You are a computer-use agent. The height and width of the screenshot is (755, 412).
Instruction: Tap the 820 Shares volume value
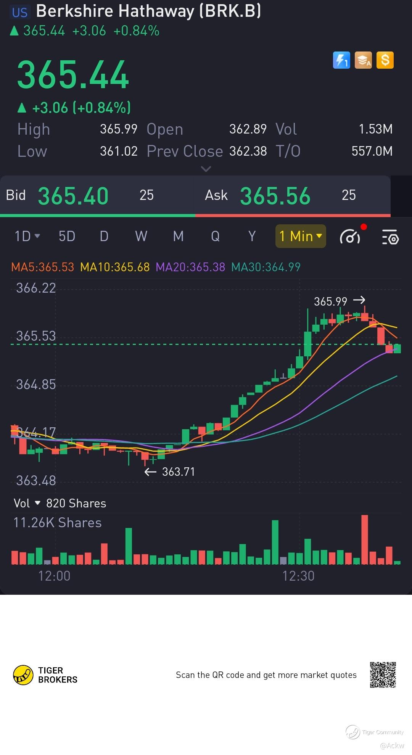(76, 503)
